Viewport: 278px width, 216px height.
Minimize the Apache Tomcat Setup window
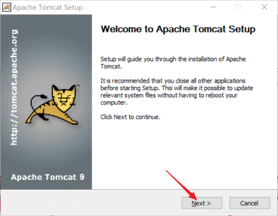213,7
